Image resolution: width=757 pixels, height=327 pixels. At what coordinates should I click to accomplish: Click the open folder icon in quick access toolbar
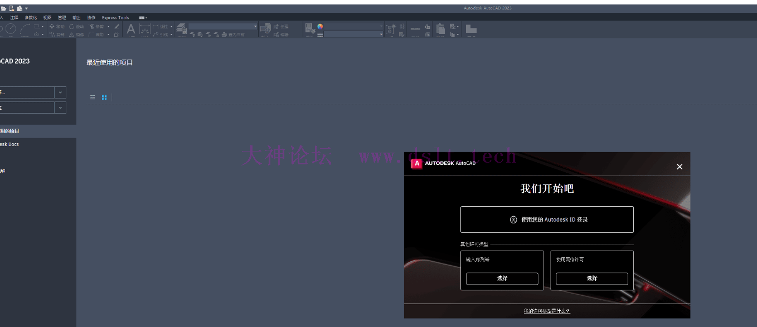(x=3, y=8)
